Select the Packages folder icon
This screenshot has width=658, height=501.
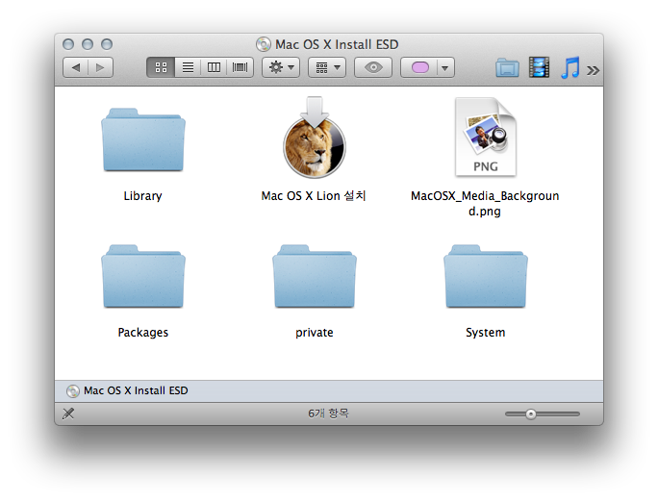tap(143, 277)
